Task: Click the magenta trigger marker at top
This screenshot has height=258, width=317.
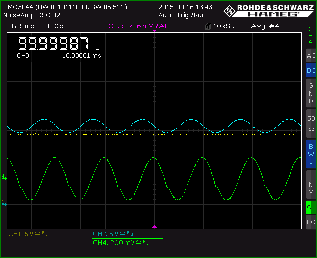Action: click(154, 31)
